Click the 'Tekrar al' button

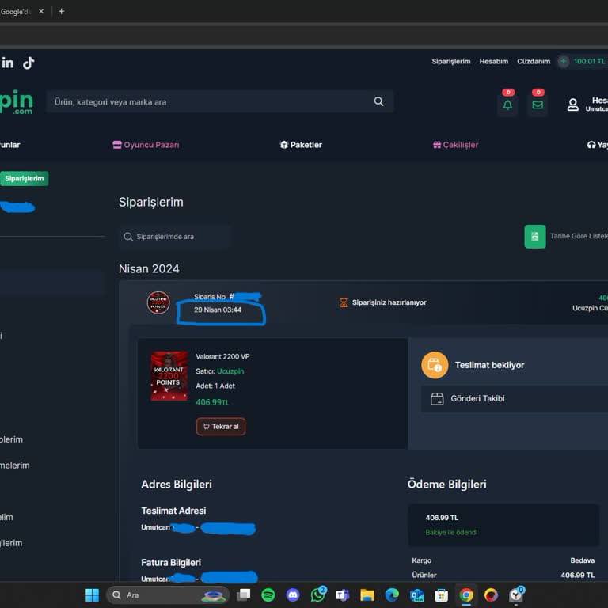tap(221, 427)
